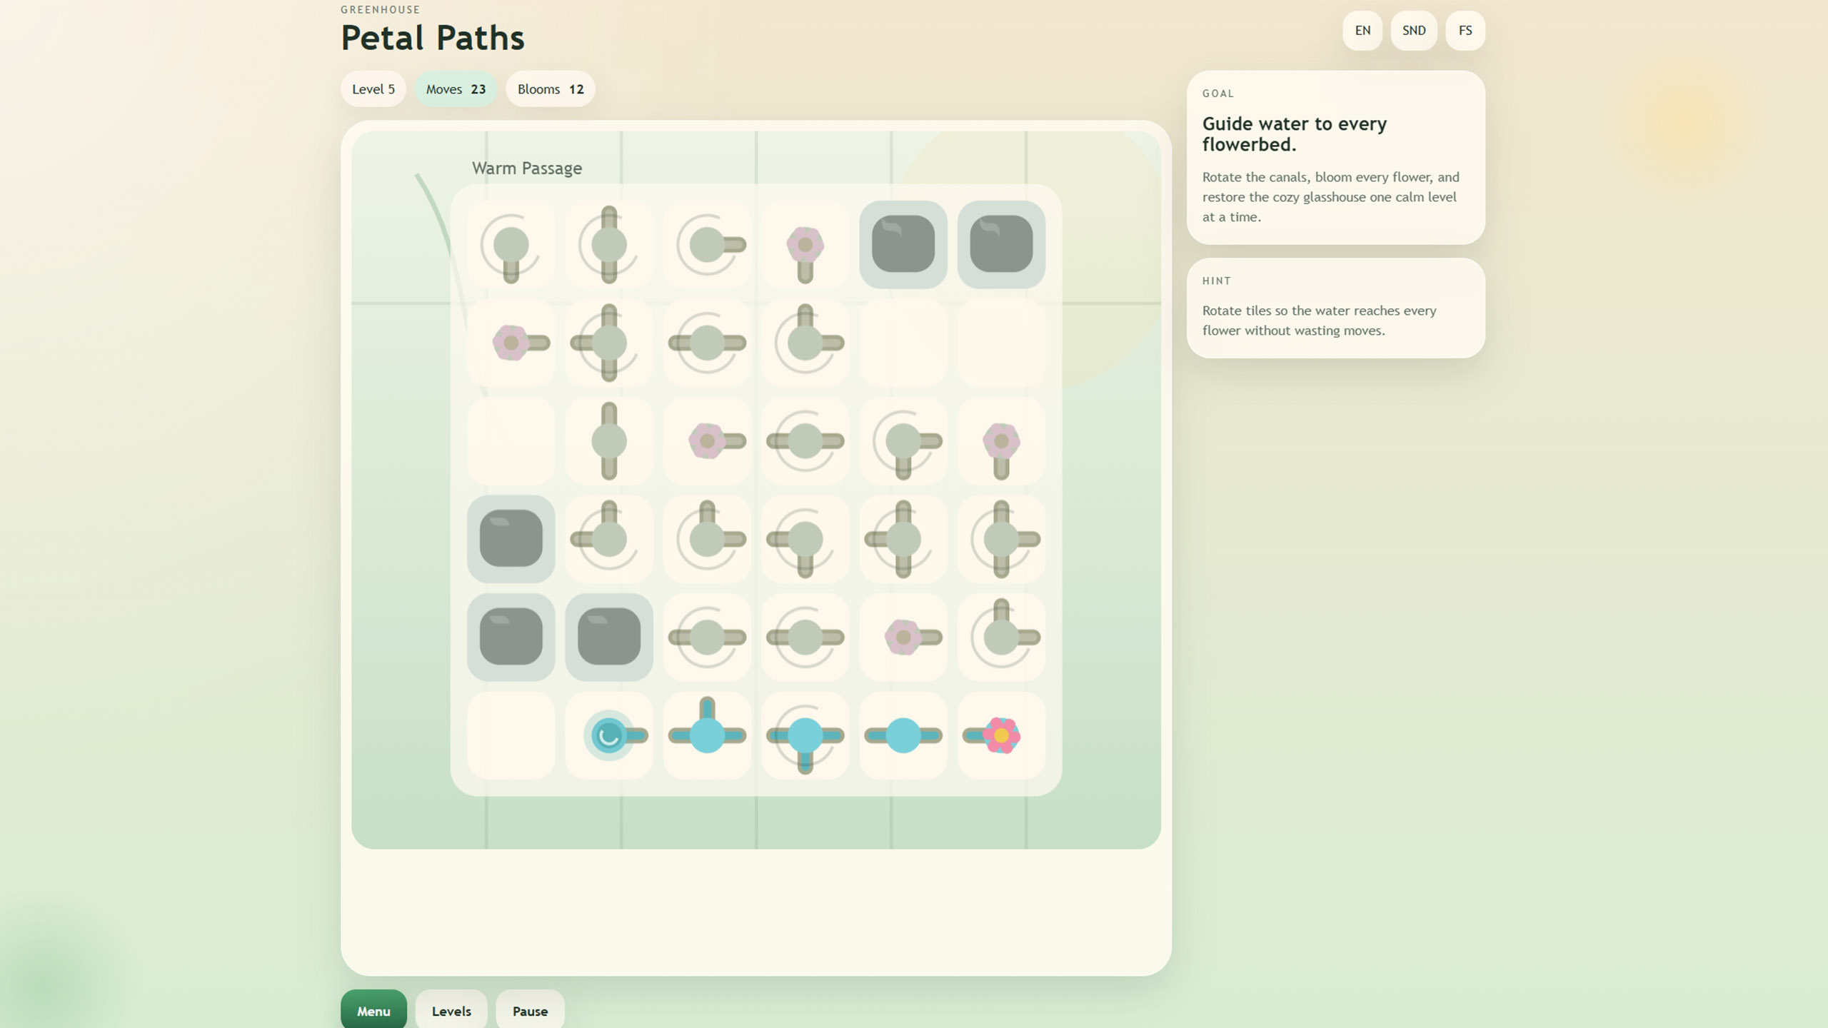
Task: Rotate the horizontal canal in row two
Action: (707, 343)
